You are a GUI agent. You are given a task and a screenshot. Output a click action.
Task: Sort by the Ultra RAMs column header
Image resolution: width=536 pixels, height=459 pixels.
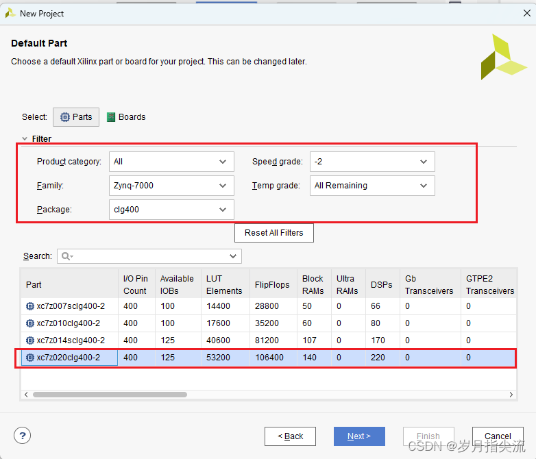348,285
